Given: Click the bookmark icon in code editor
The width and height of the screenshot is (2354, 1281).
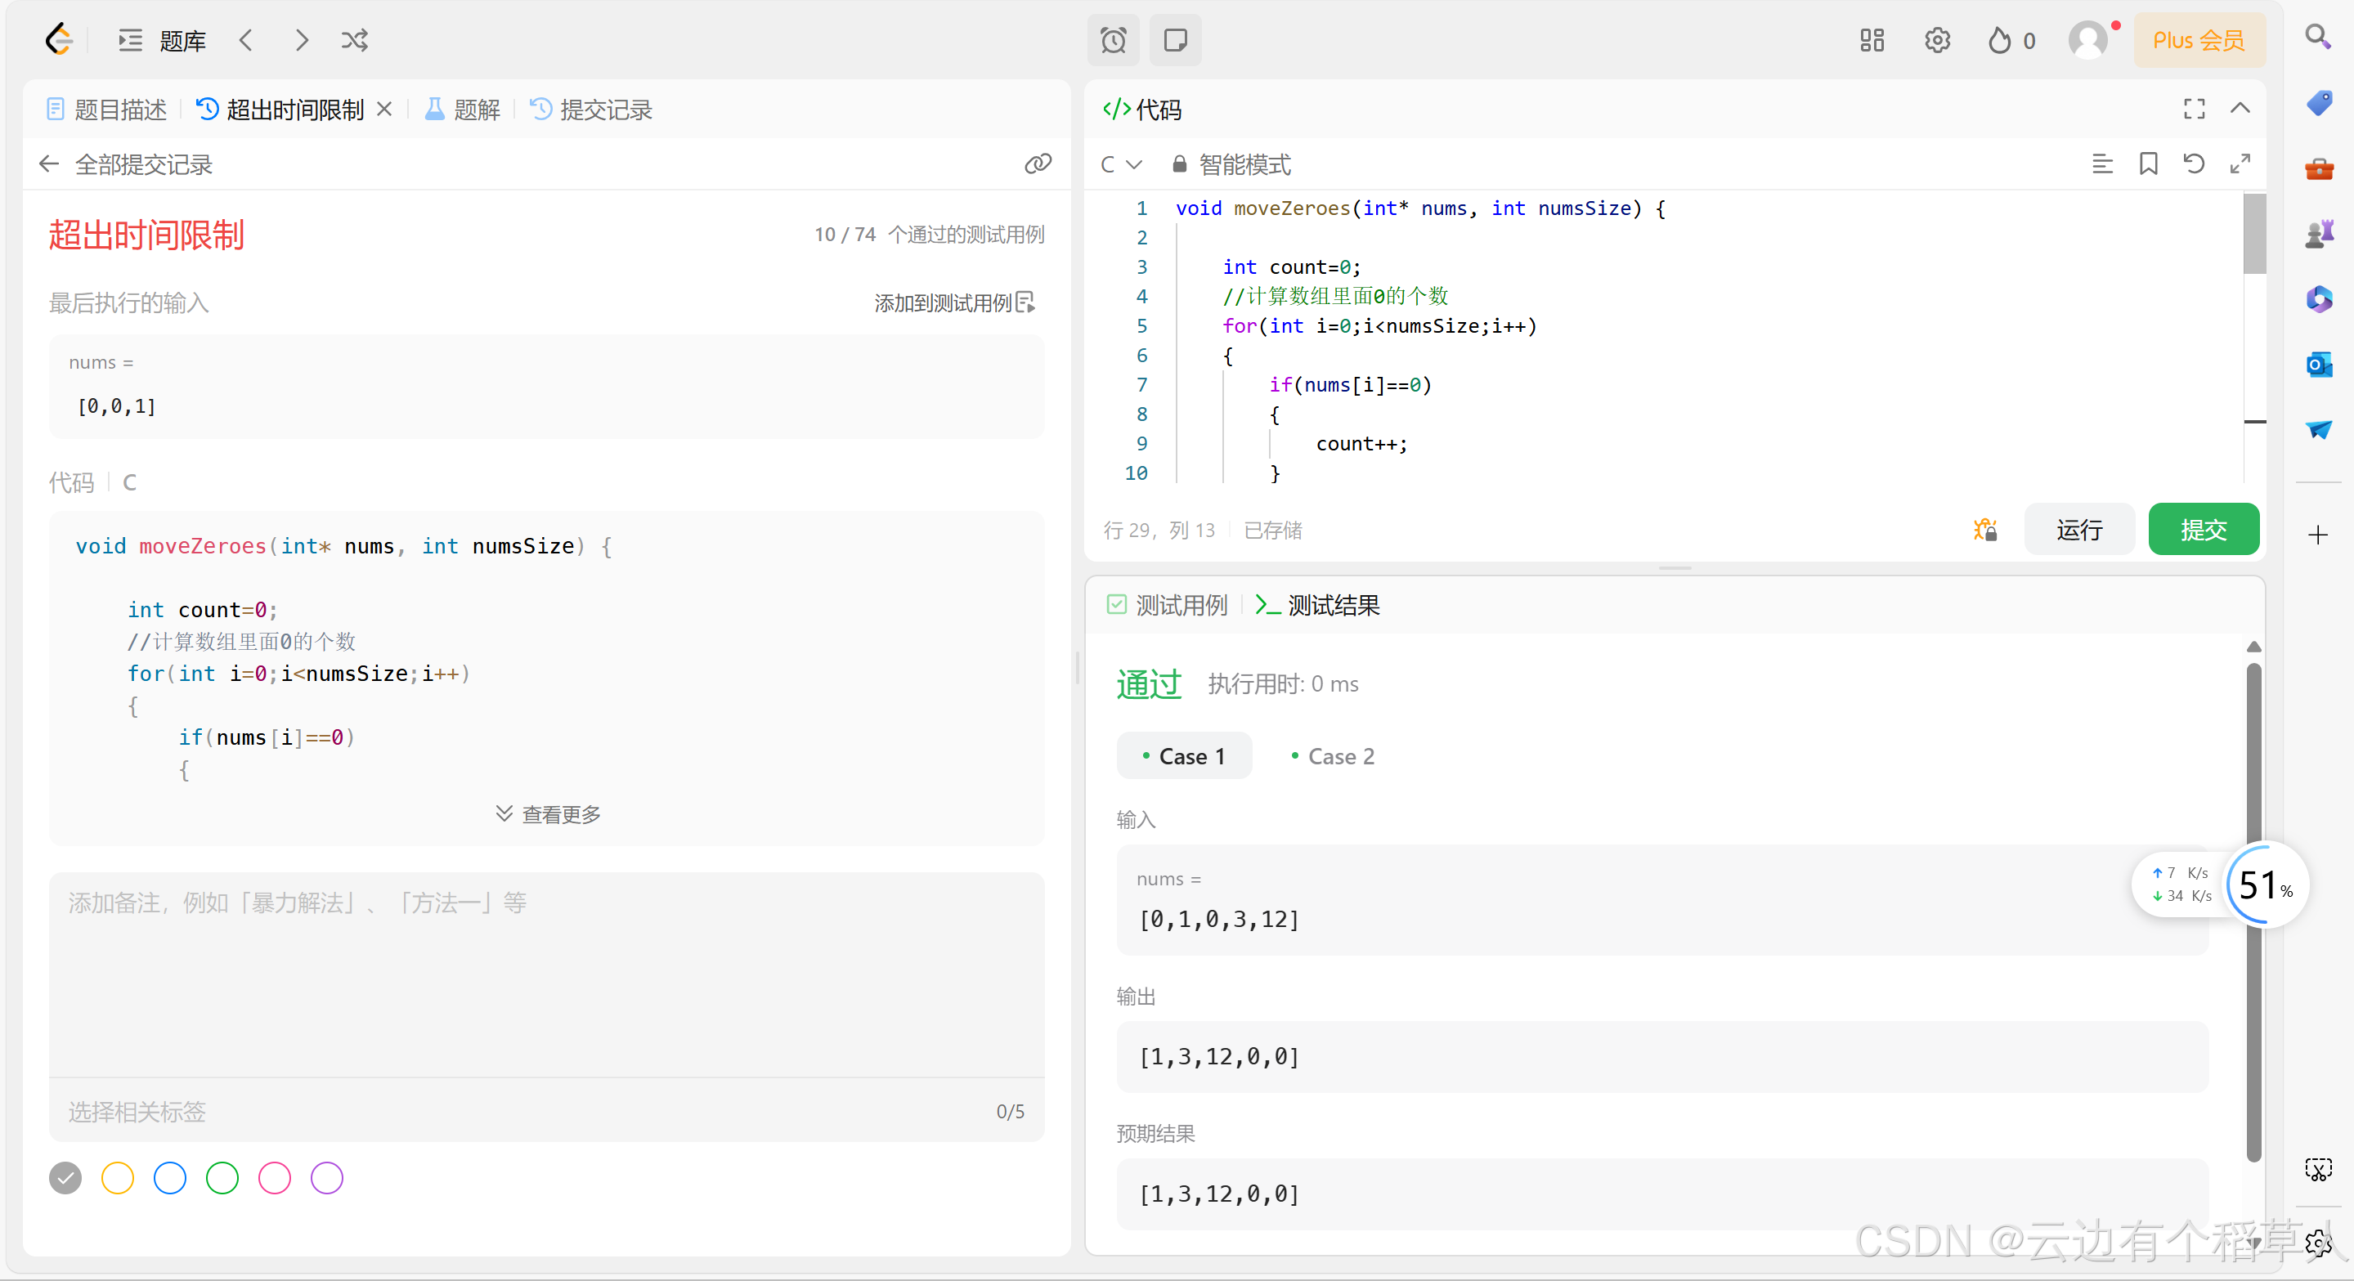Looking at the screenshot, I should click(2147, 163).
